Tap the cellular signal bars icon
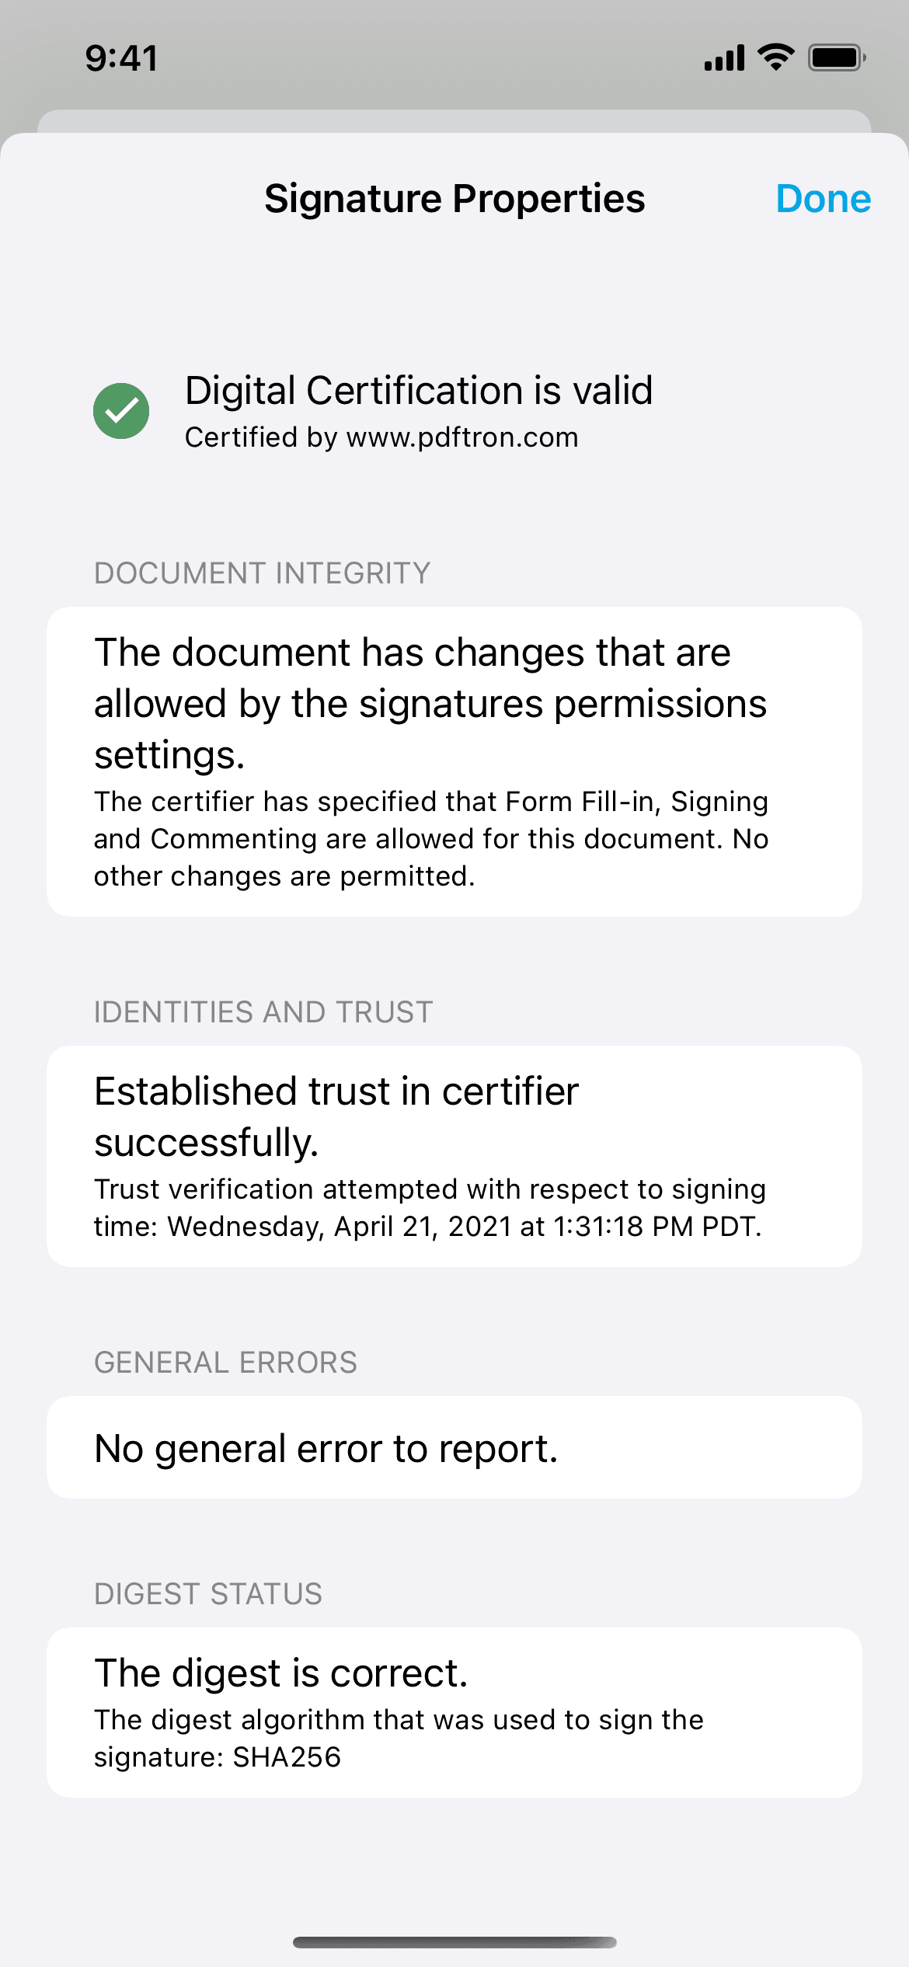Image resolution: width=909 pixels, height=1967 pixels. coord(724,58)
